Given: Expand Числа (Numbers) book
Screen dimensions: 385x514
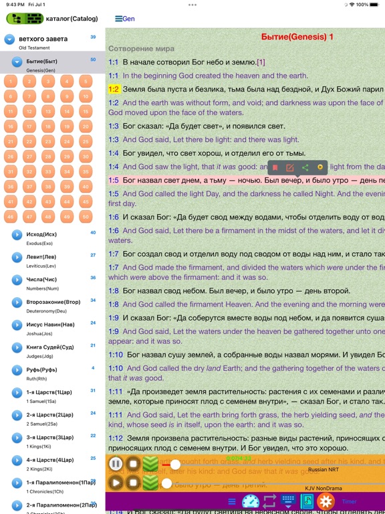Looking at the screenshot, I should click(x=17, y=280).
